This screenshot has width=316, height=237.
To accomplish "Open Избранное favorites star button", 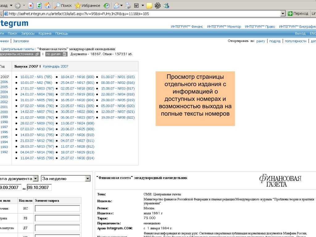I will pyautogui.click(x=87, y=6).
